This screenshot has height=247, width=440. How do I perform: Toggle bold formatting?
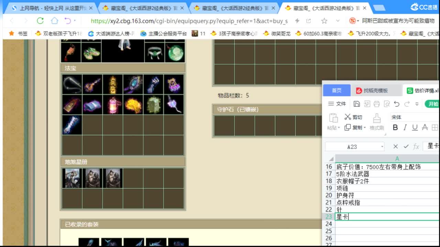point(395,128)
